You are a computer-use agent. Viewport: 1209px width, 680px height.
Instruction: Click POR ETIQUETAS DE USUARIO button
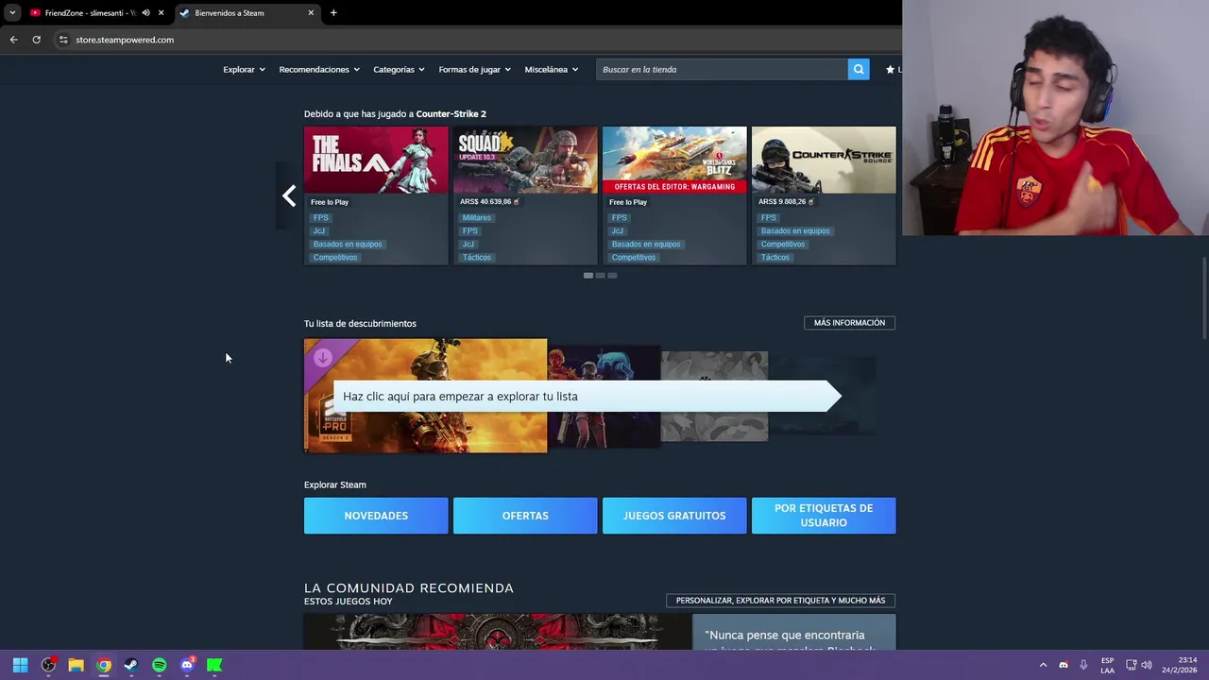(x=824, y=516)
